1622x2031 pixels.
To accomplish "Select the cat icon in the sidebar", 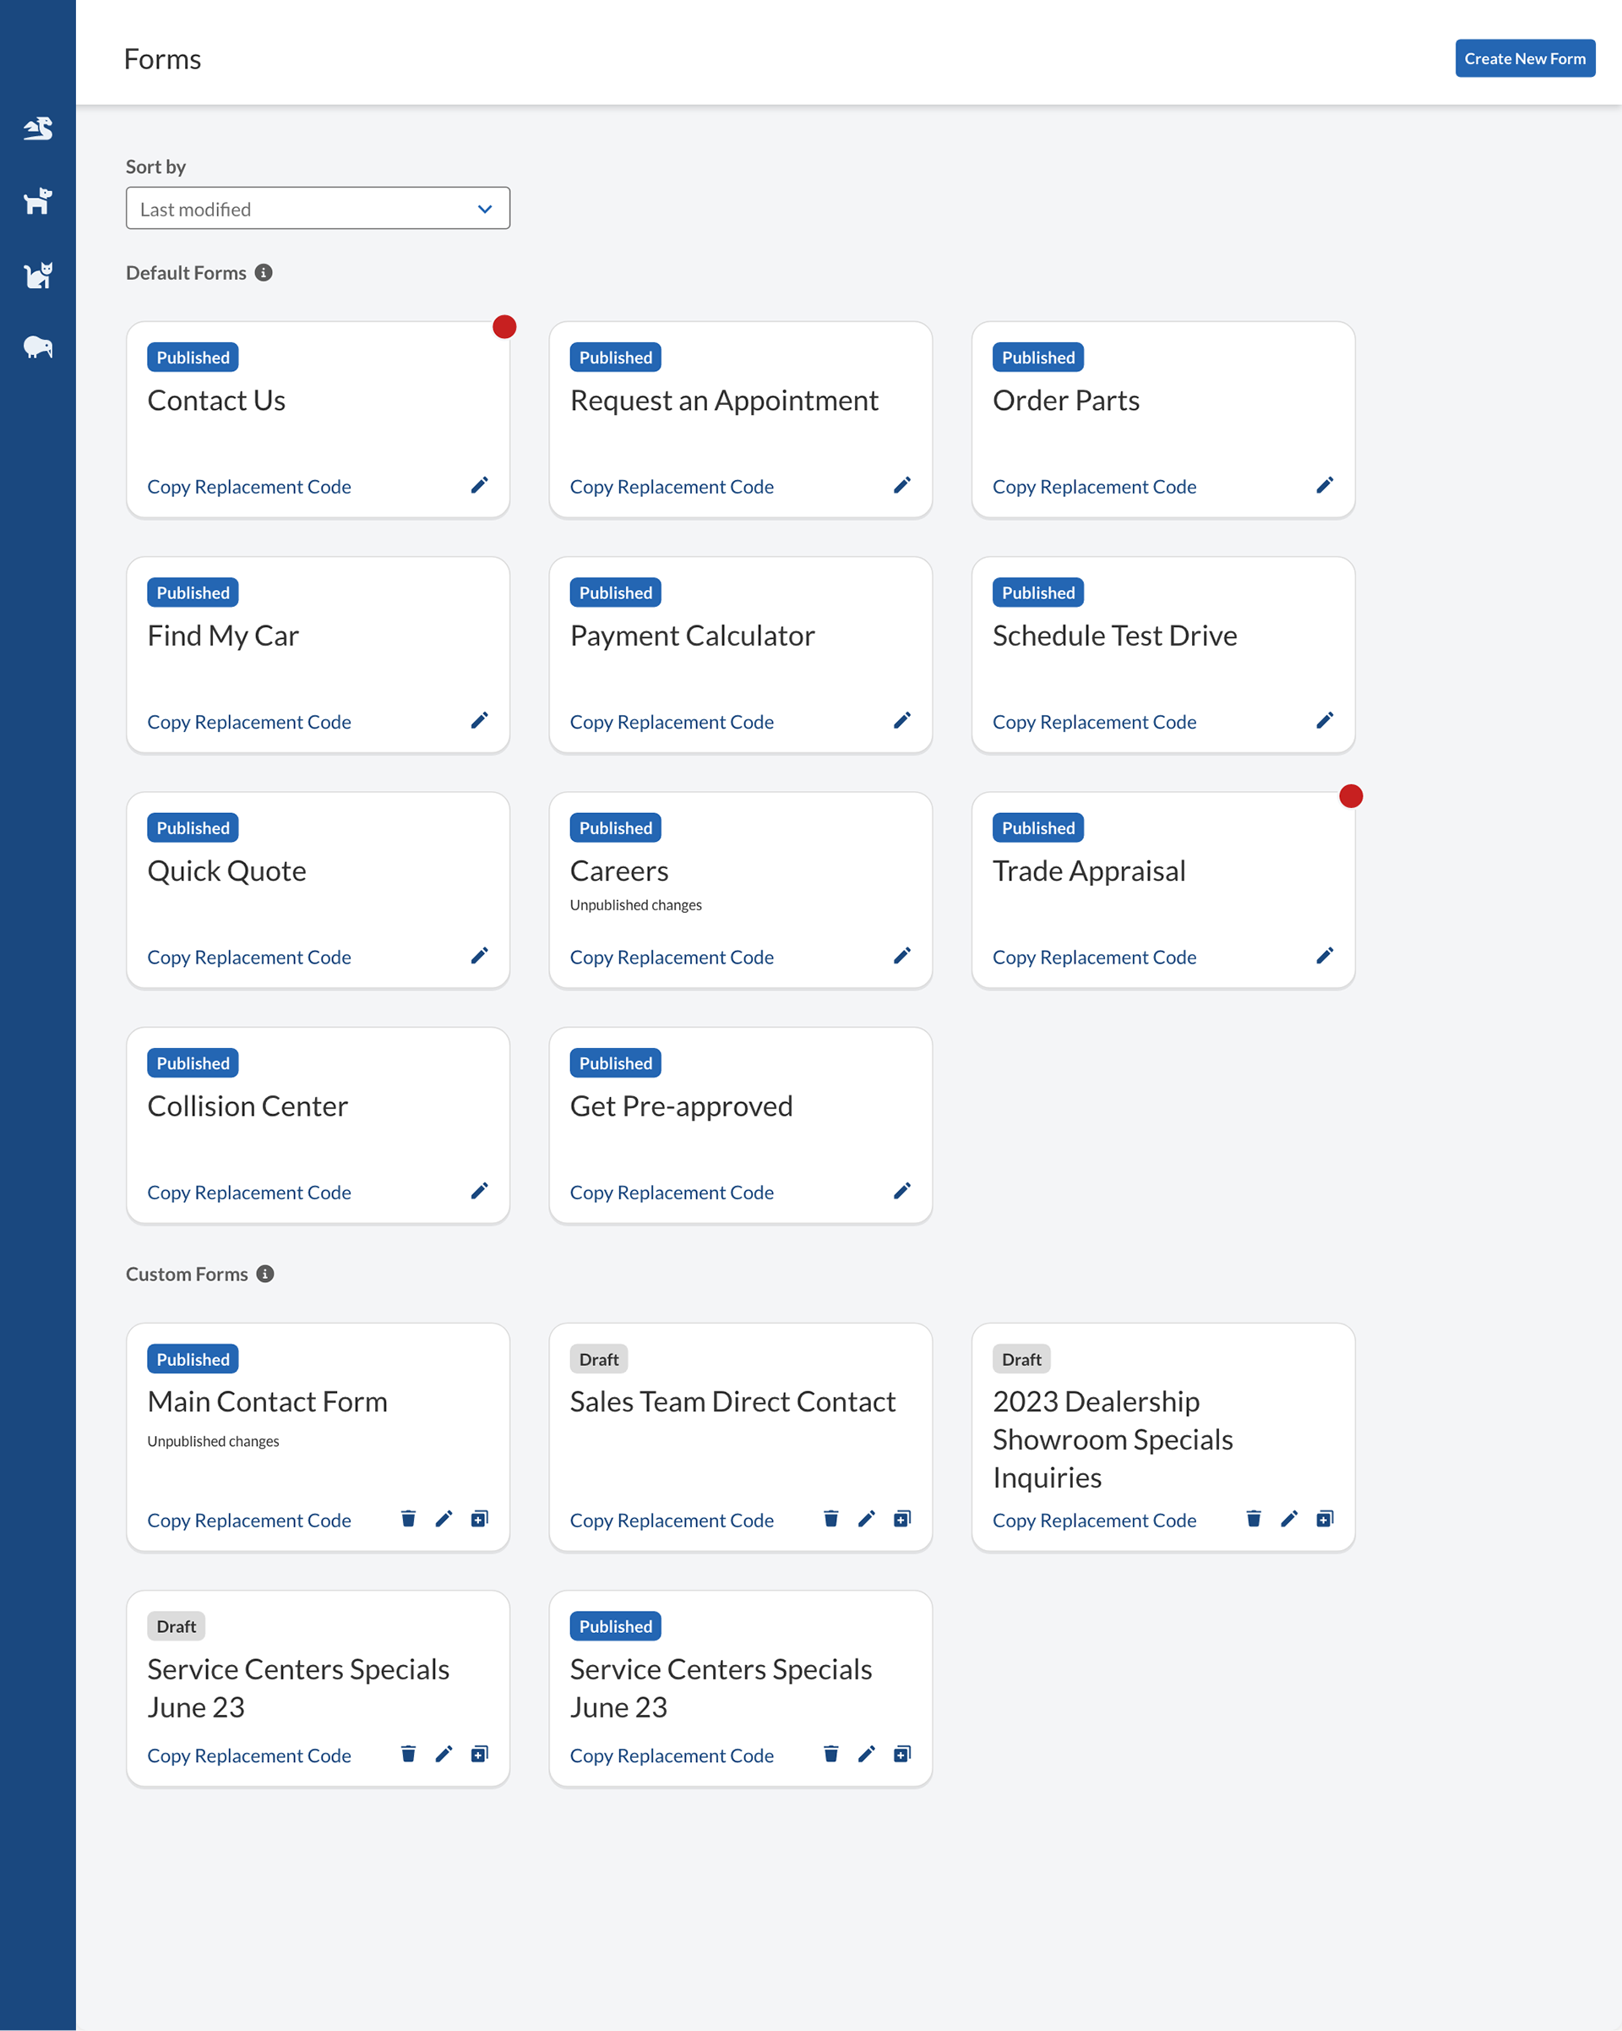I will coord(38,275).
